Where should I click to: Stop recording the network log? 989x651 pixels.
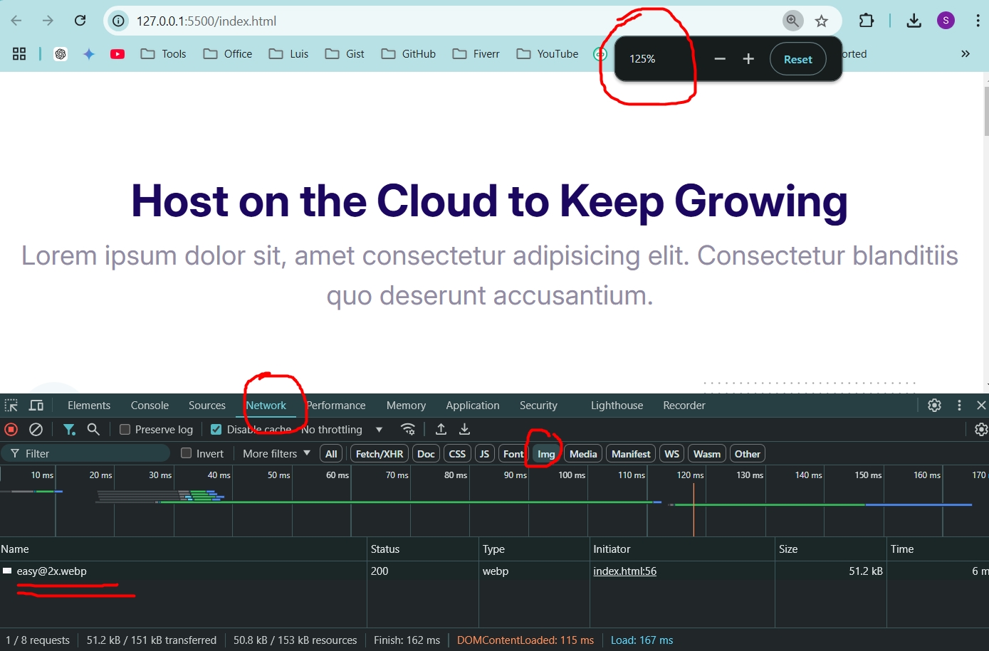[11, 429]
